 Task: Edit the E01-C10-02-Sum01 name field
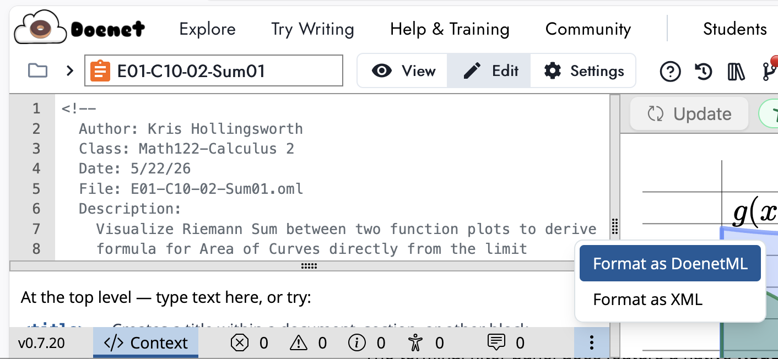[214, 71]
